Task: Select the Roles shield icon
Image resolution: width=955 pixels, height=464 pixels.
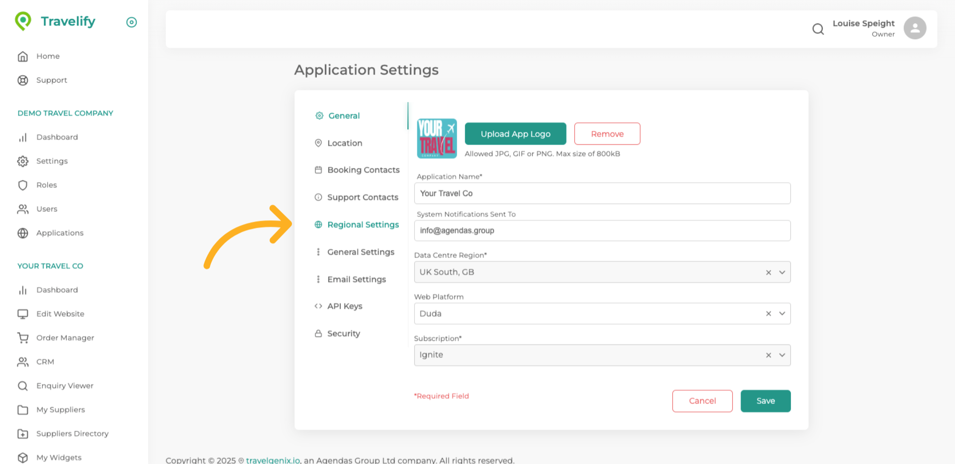Action: [x=23, y=185]
